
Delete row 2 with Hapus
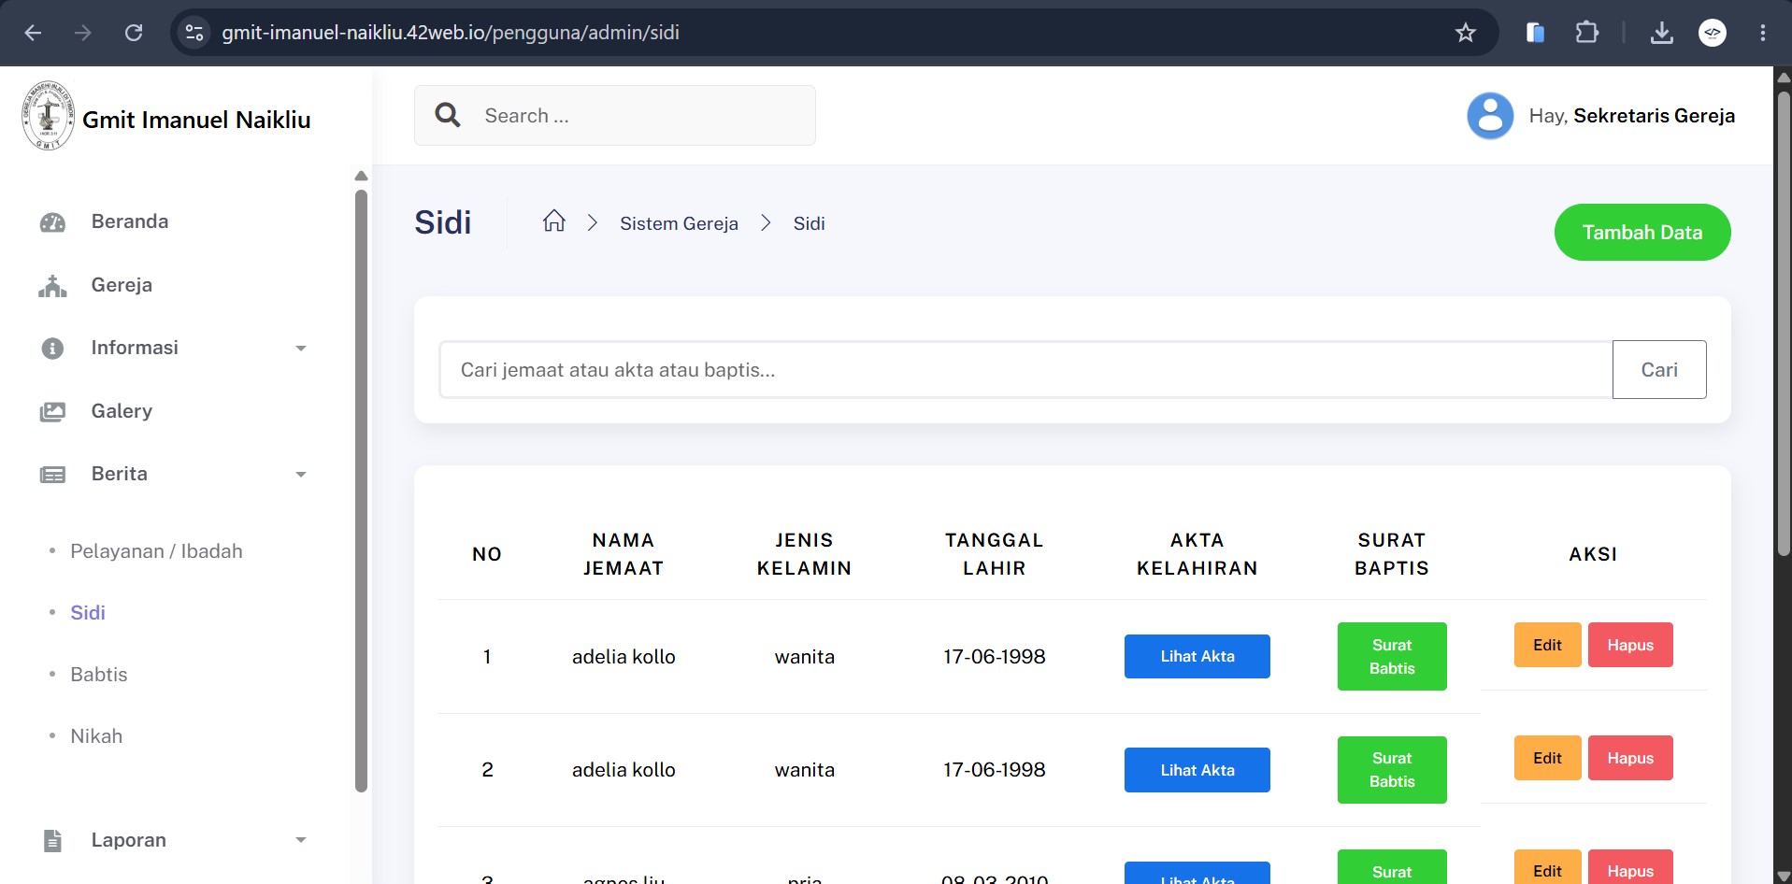[1630, 758]
